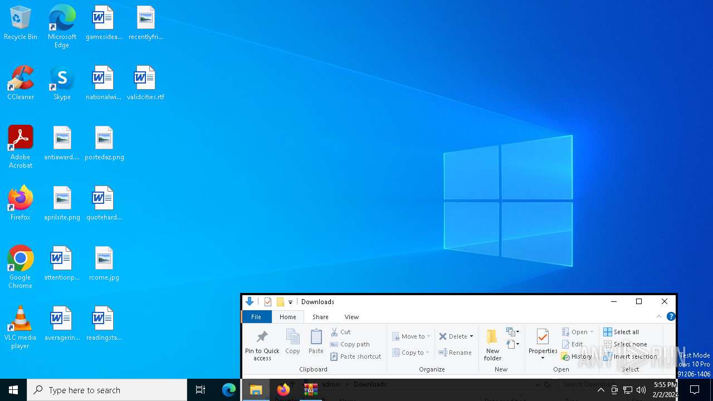713x401 pixels.
Task: Select Recycle Bin desktop icon
Action: pos(21,23)
